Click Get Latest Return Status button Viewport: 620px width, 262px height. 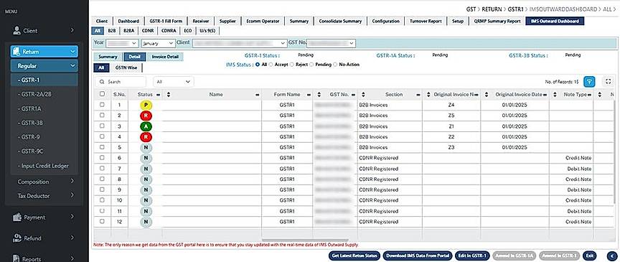[354, 256]
